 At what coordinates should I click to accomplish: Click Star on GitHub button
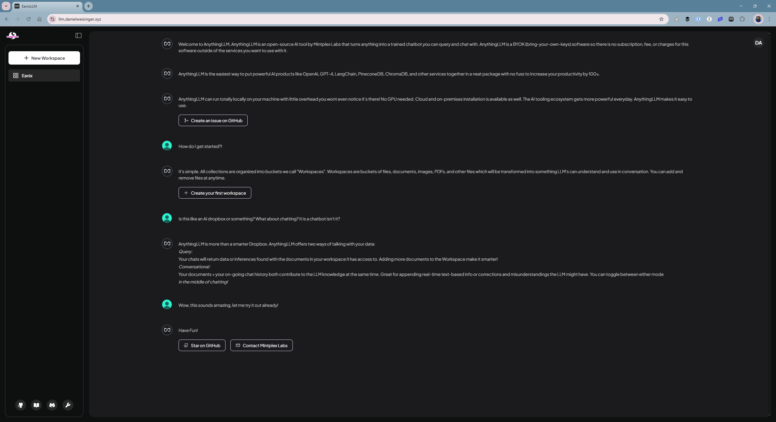202,345
